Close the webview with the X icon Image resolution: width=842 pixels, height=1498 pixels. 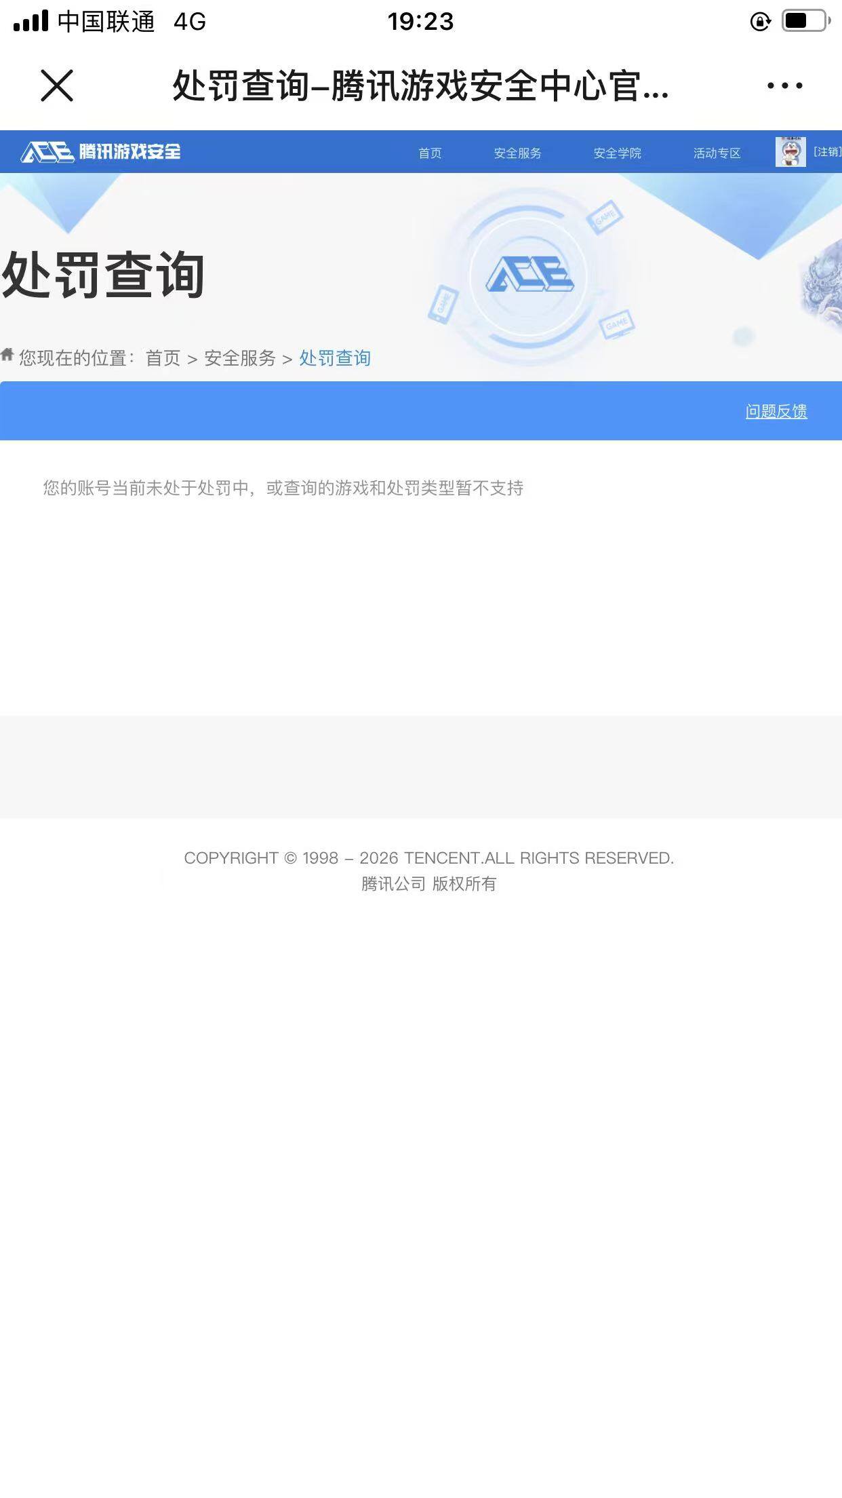[x=57, y=85]
